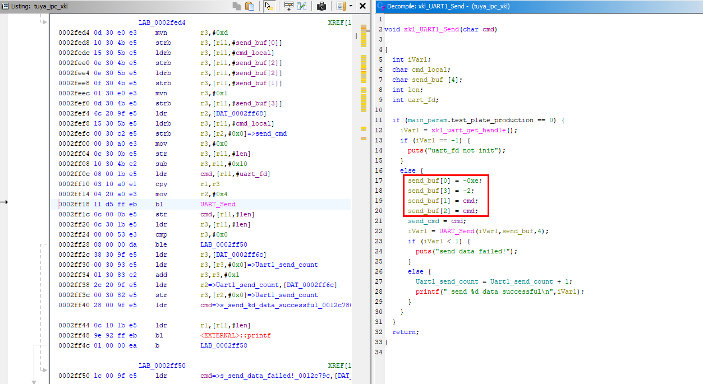
Task: Expand the dropdown arrow beside listing options
Action: [x=351, y=6]
